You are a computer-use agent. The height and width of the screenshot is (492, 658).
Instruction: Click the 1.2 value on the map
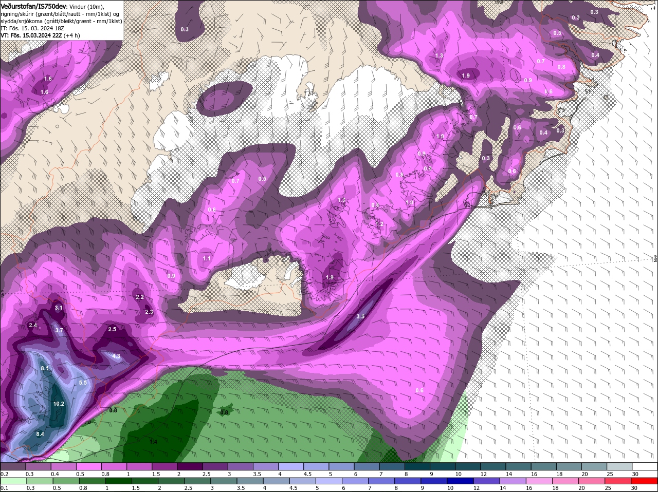click(x=380, y=224)
